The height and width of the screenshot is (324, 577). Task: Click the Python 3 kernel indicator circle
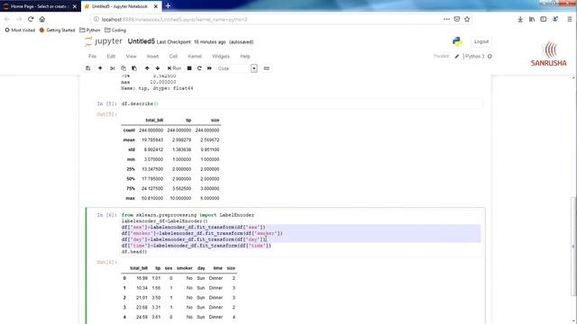[490, 56]
